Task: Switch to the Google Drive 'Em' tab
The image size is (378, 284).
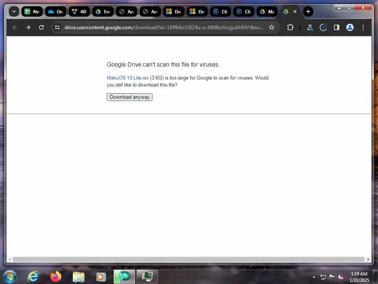Action: pos(103,11)
